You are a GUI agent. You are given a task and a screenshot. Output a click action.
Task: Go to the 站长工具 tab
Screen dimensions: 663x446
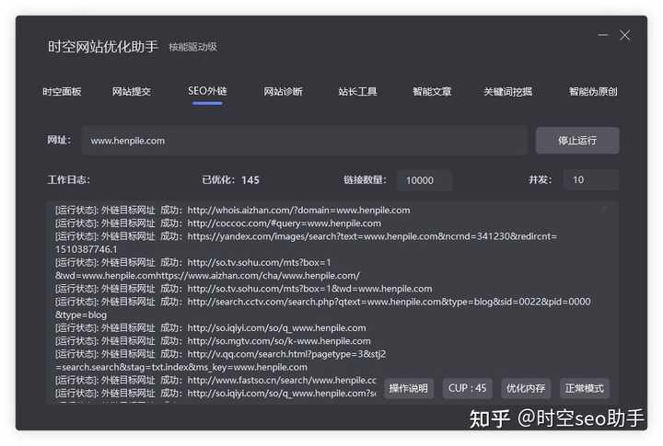[357, 91]
